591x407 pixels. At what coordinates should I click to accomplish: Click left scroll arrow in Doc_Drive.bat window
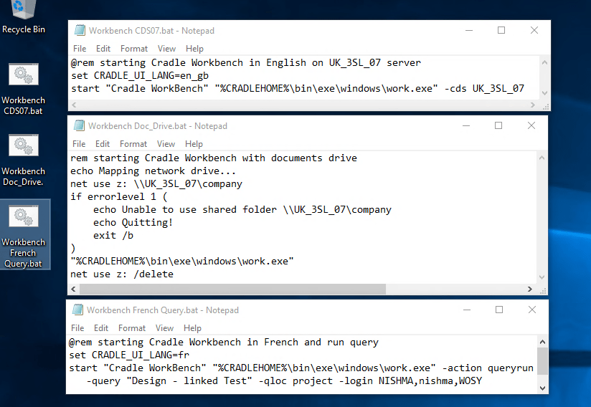pos(73,289)
